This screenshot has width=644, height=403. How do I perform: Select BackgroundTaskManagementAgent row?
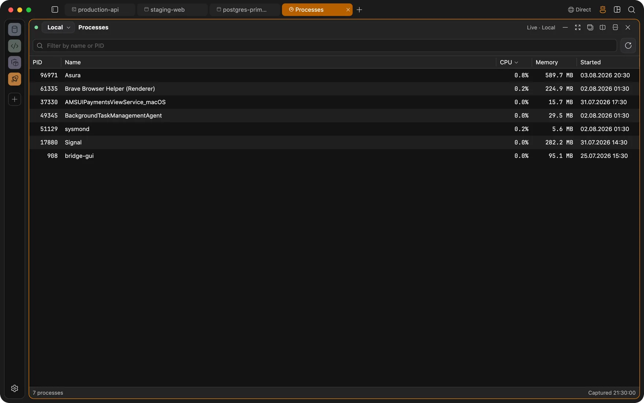(x=334, y=115)
